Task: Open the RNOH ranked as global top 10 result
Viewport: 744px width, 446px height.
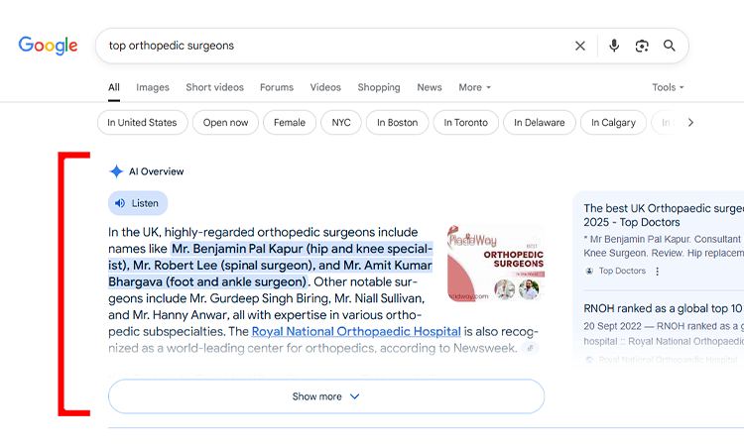Action: (x=664, y=308)
